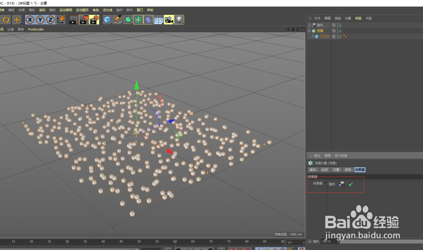Toggle visibility dots for 克隆 row
The height and width of the screenshot is (250, 423).
(337, 31)
